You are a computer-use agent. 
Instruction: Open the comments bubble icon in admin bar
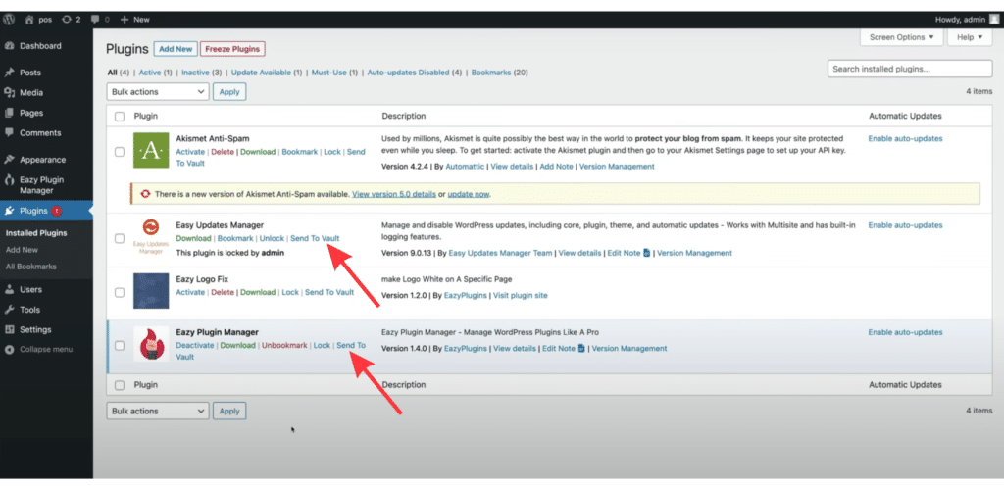[x=95, y=20]
